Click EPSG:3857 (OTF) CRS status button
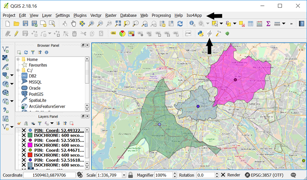Viewport: 307px width, 180px height. [264, 175]
